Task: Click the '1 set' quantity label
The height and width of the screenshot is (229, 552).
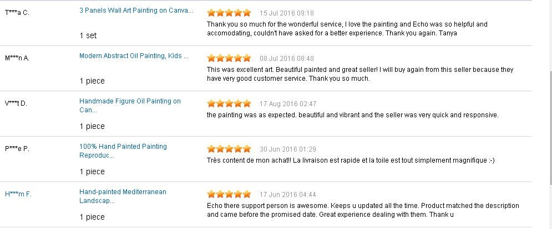Action: 88,35
